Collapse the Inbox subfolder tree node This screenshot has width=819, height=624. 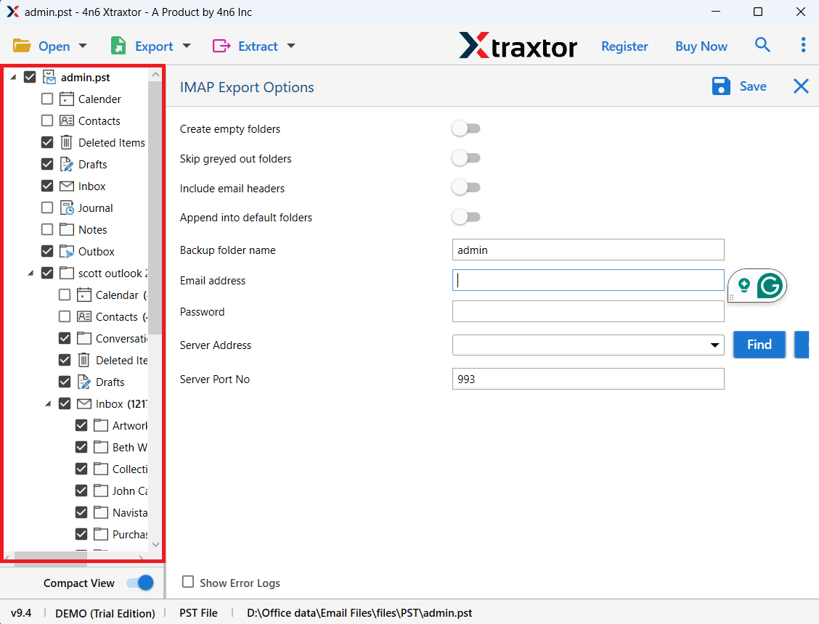[x=49, y=404]
